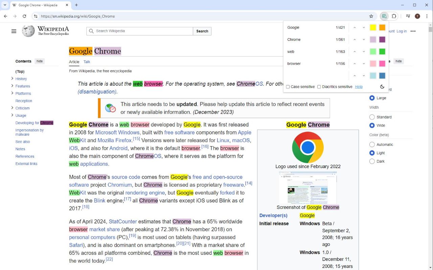Jump to next Chrome match

(x=364, y=39)
